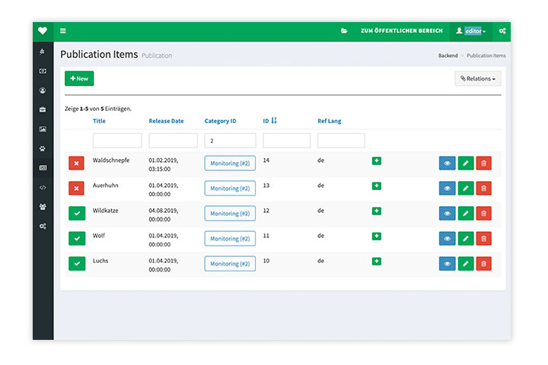Delete the Auerhuhn item with the trash button

pyautogui.click(x=484, y=189)
